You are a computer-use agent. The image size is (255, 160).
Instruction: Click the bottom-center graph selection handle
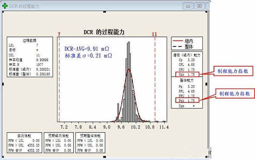(105, 157)
